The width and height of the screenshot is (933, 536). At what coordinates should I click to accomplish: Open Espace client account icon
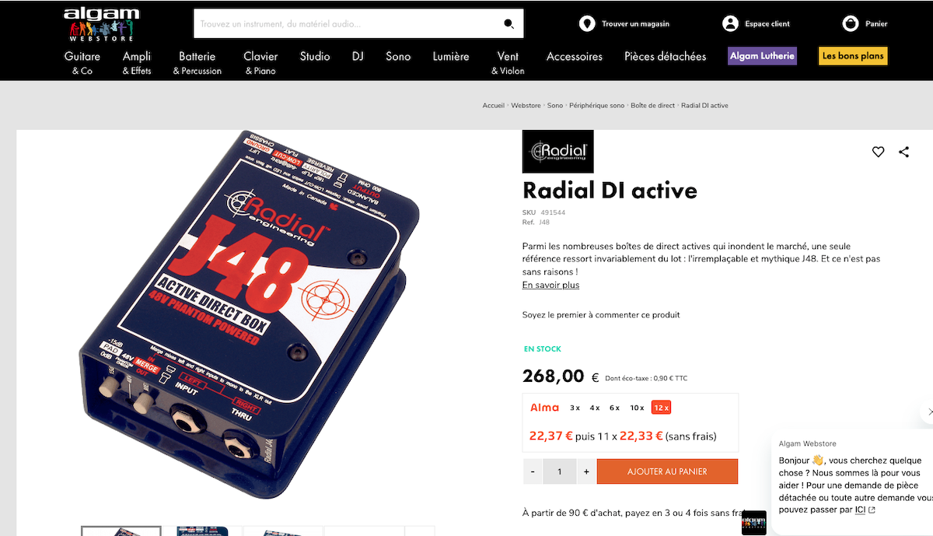[730, 24]
